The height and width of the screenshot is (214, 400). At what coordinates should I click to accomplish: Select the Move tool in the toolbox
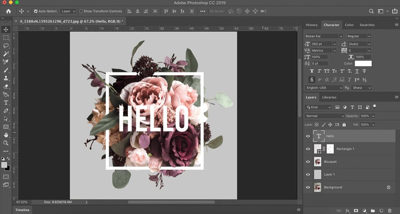click(x=6, y=30)
